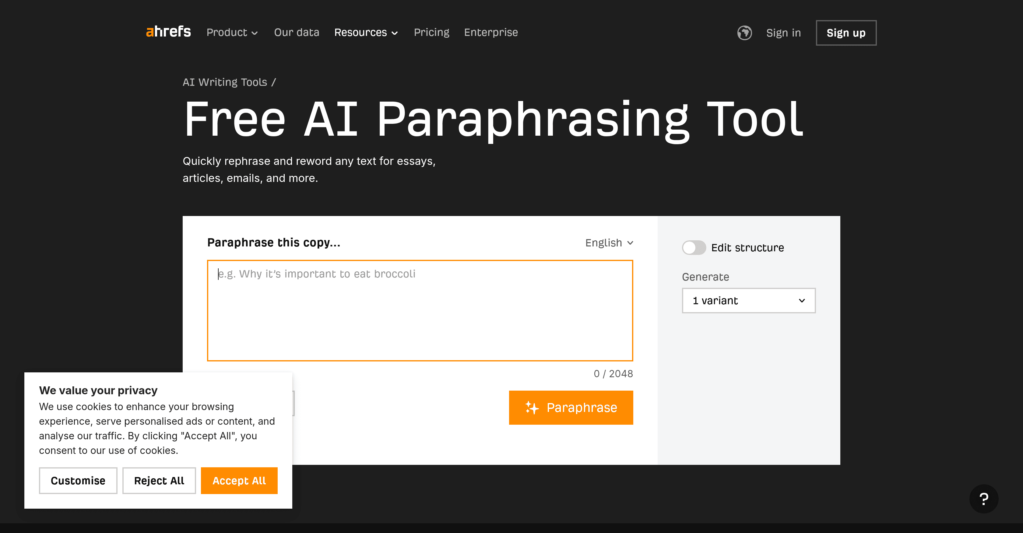Open the Our data page
Image resolution: width=1023 pixels, height=533 pixels.
click(297, 32)
